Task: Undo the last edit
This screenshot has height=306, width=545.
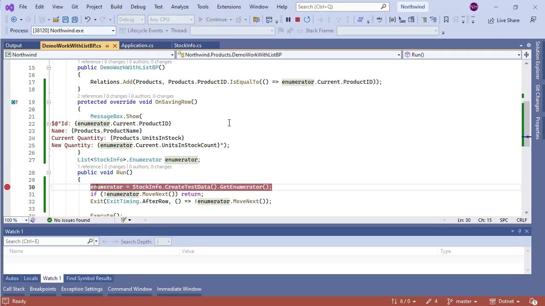Action: point(88,20)
